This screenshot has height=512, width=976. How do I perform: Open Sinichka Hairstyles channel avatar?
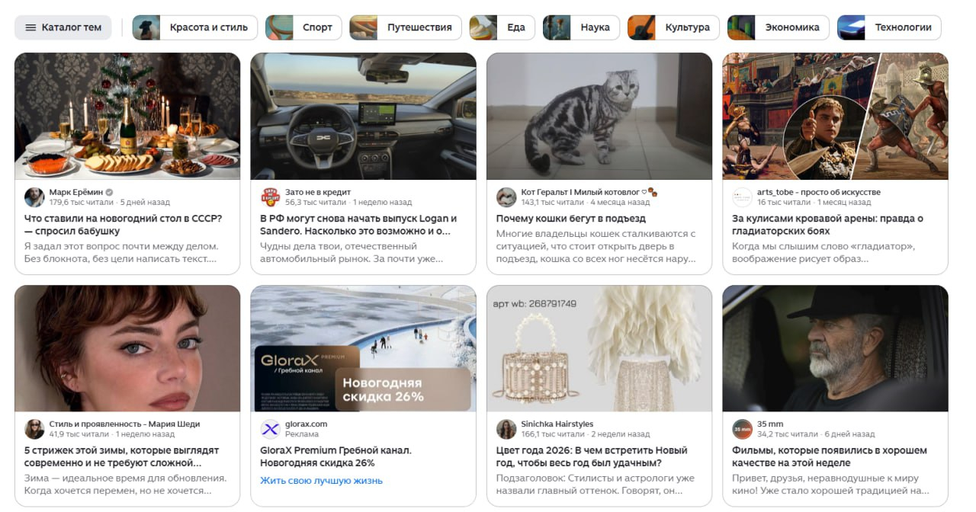pos(506,429)
